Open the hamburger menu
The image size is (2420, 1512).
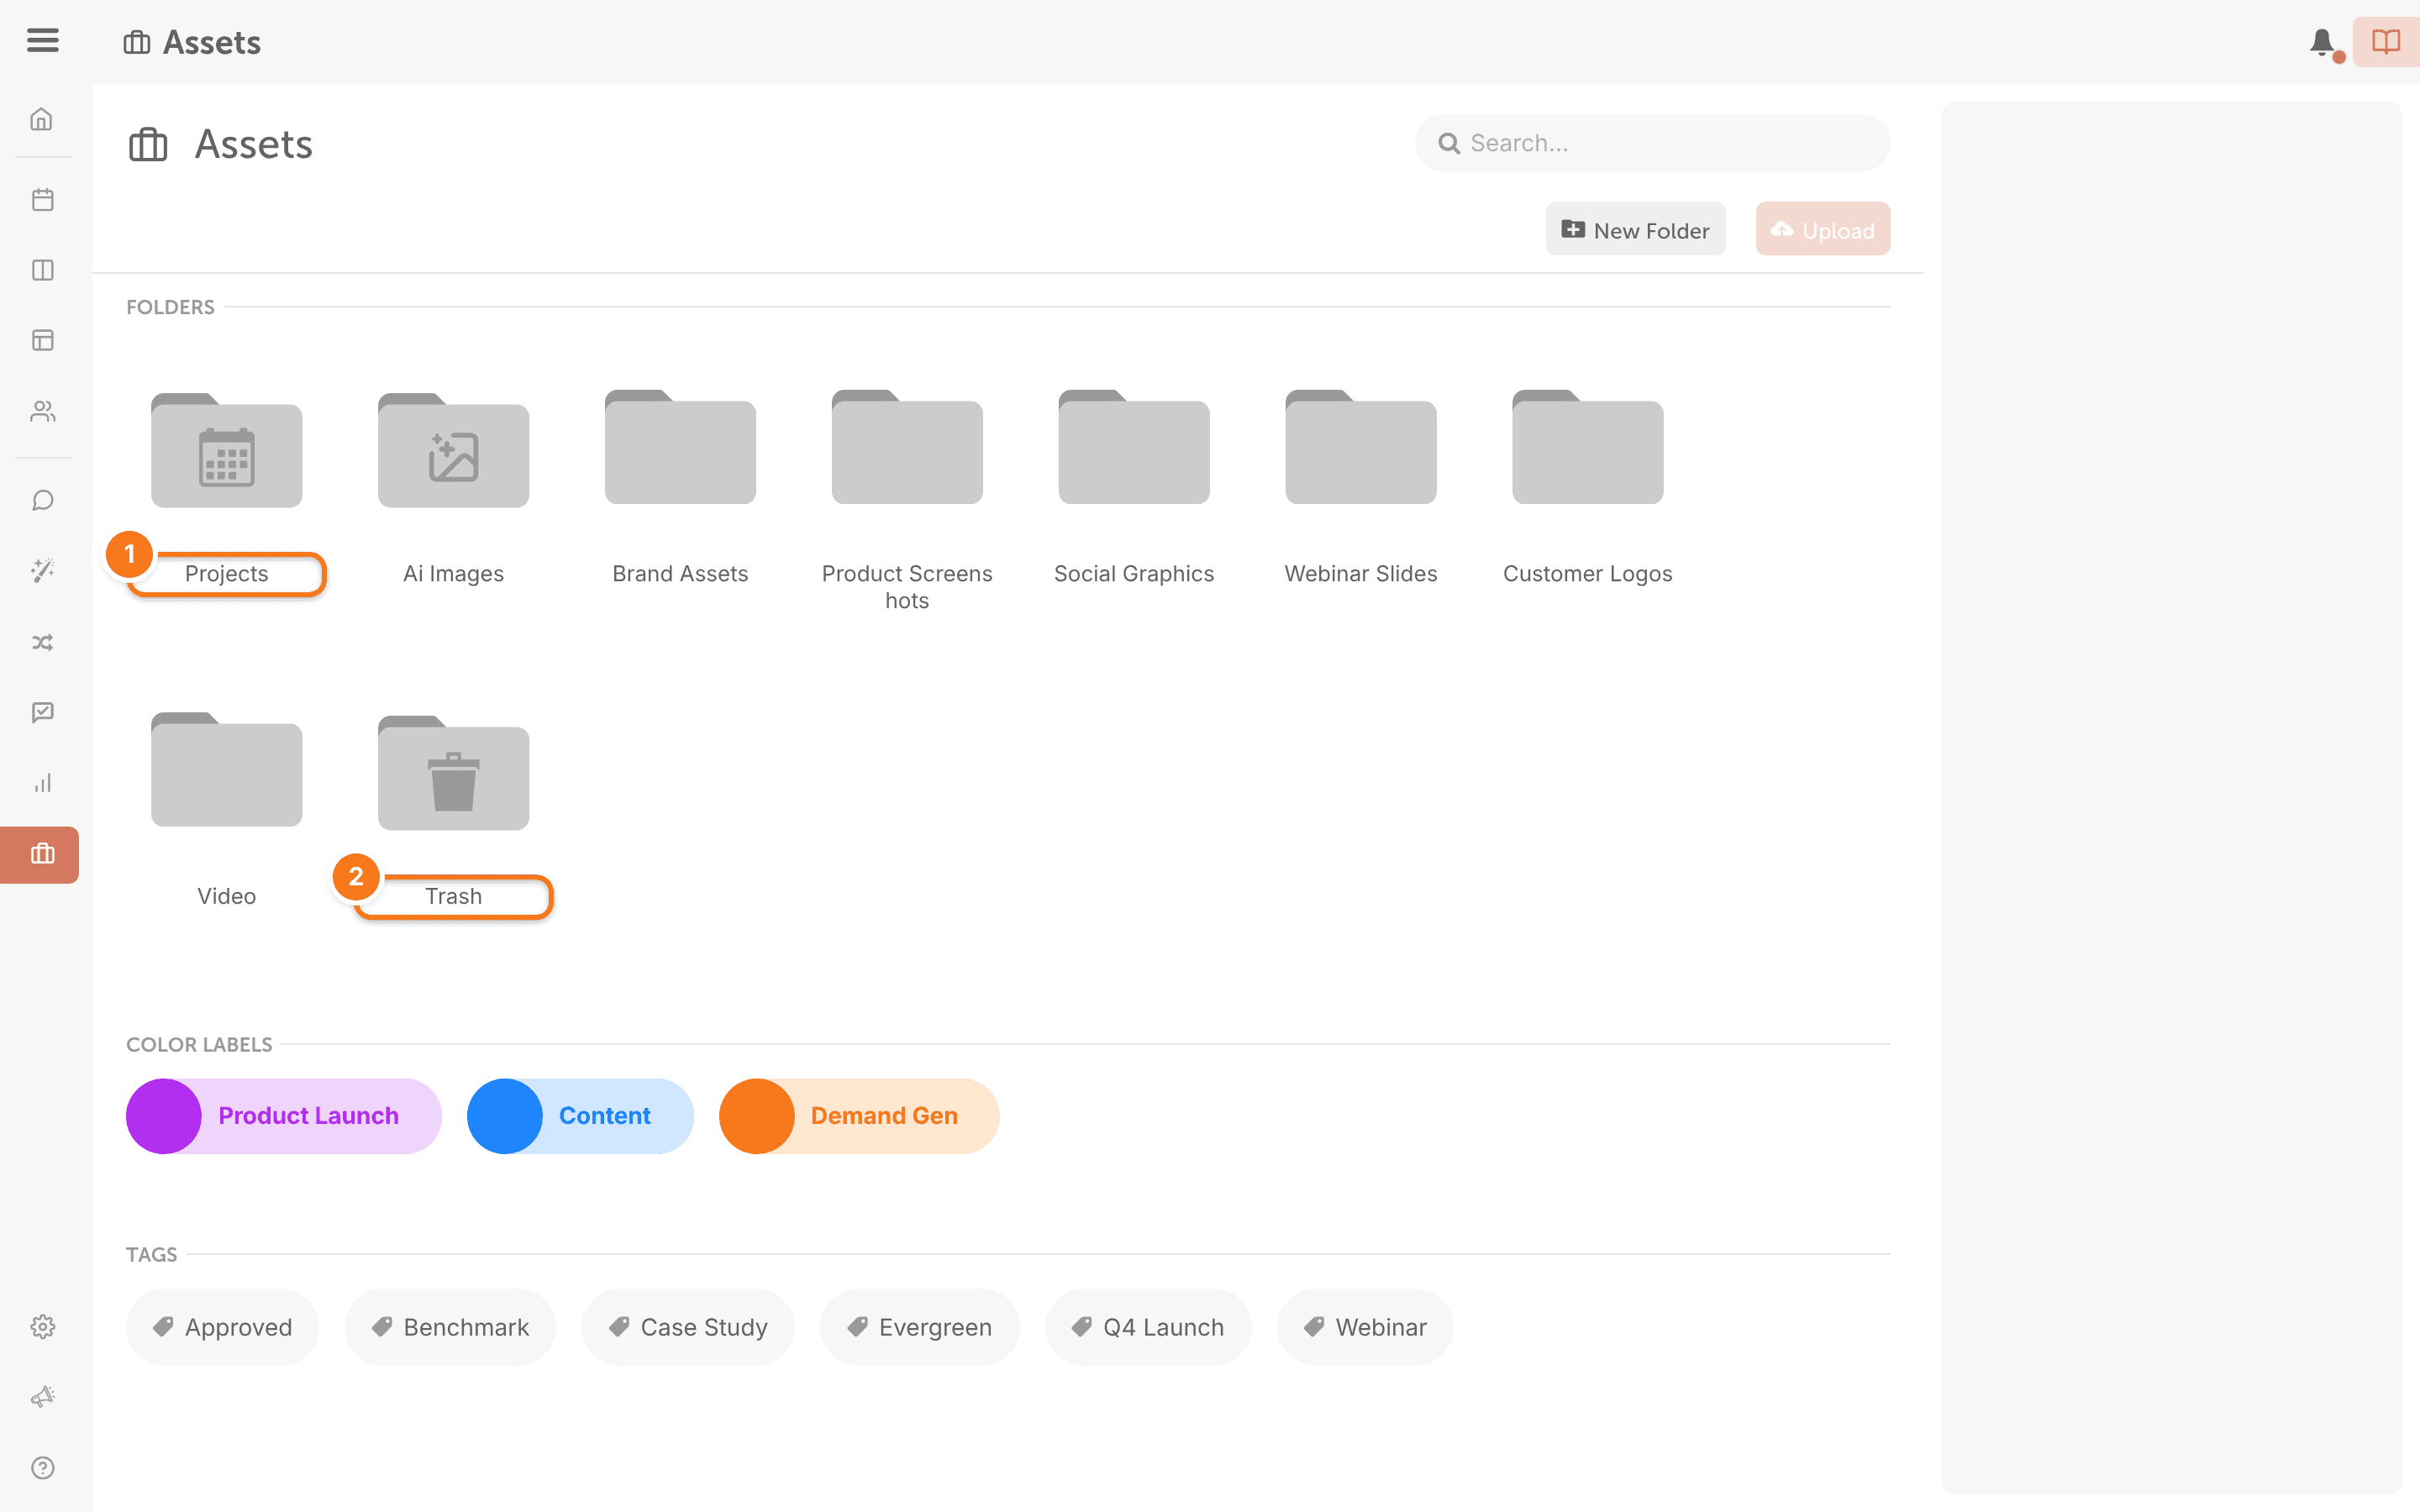(x=42, y=40)
